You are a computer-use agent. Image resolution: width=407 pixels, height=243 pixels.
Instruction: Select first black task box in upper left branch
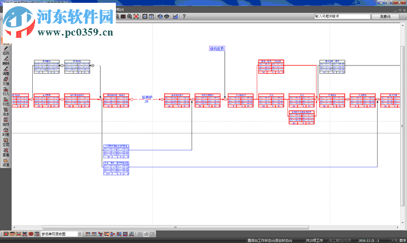click(x=47, y=67)
